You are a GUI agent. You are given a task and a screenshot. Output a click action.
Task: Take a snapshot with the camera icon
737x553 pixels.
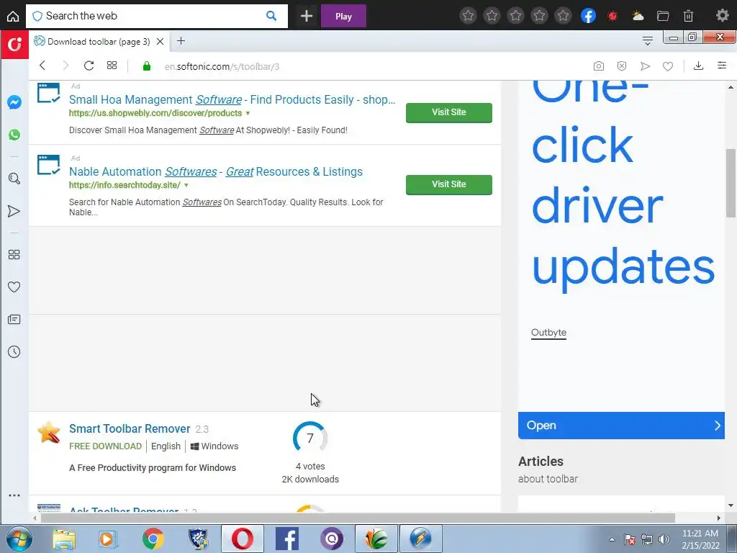pos(598,66)
